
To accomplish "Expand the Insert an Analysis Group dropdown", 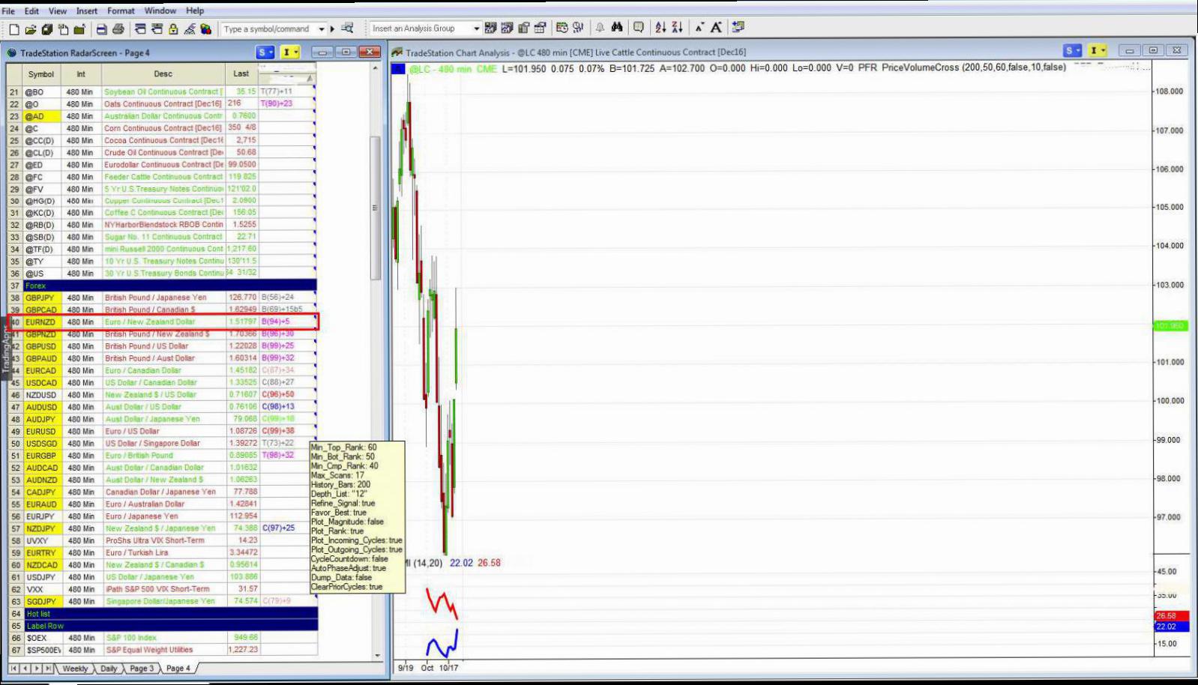I will click(476, 28).
